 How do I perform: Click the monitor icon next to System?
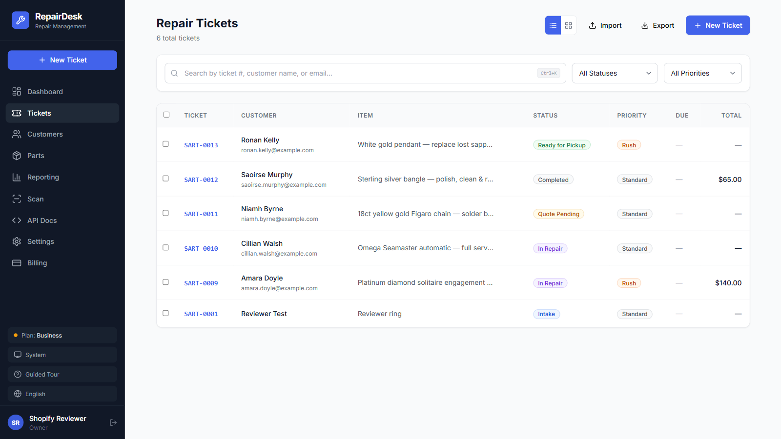18,355
